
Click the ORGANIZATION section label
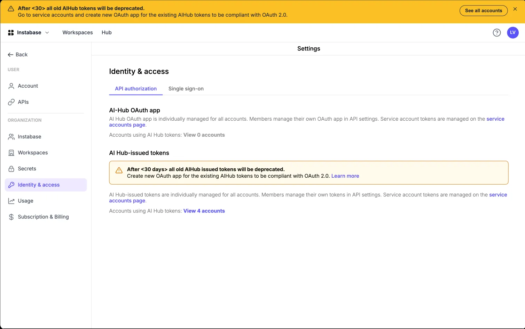pyautogui.click(x=25, y=120)
